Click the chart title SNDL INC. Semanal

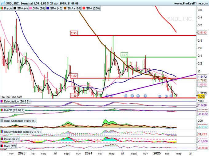point(19,3)
